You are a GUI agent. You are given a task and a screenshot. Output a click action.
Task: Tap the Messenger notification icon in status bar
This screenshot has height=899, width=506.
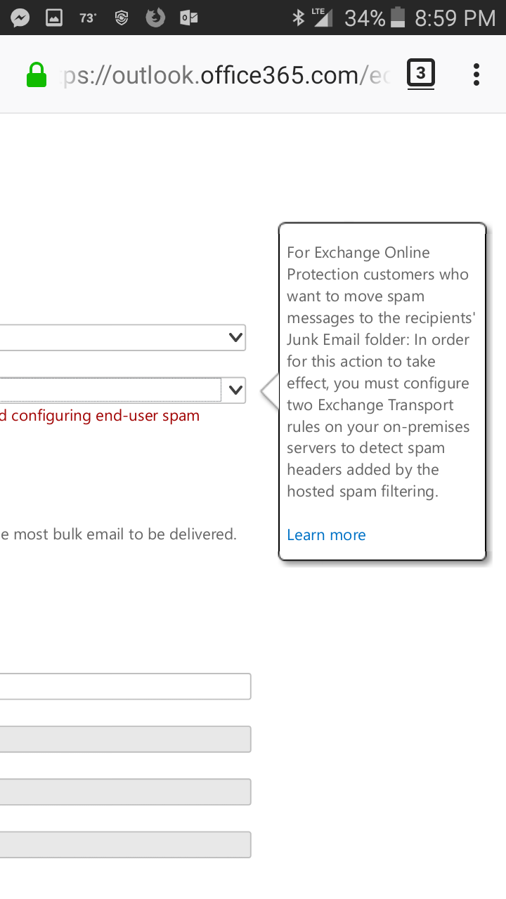[20, 18]
